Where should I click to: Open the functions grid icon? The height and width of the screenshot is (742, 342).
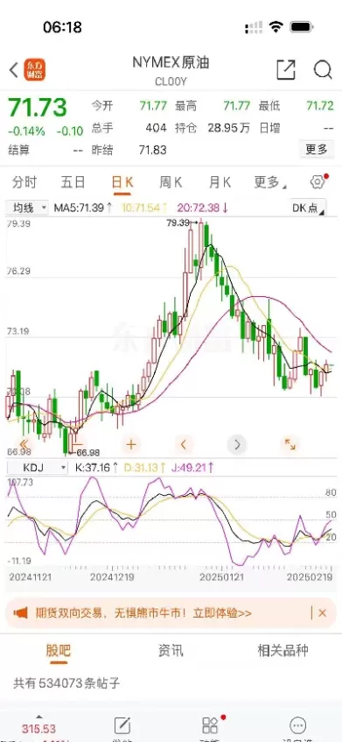210,725
